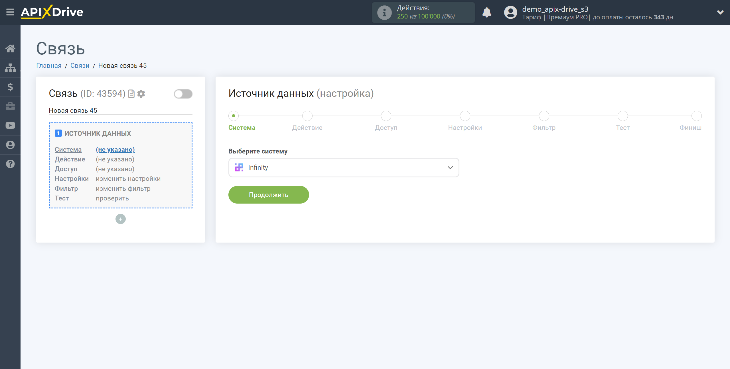The width and height of the screenshot is (730, 369).
Task: Expand the Infinity system dropdown
Action: click(x=450, y=167)
